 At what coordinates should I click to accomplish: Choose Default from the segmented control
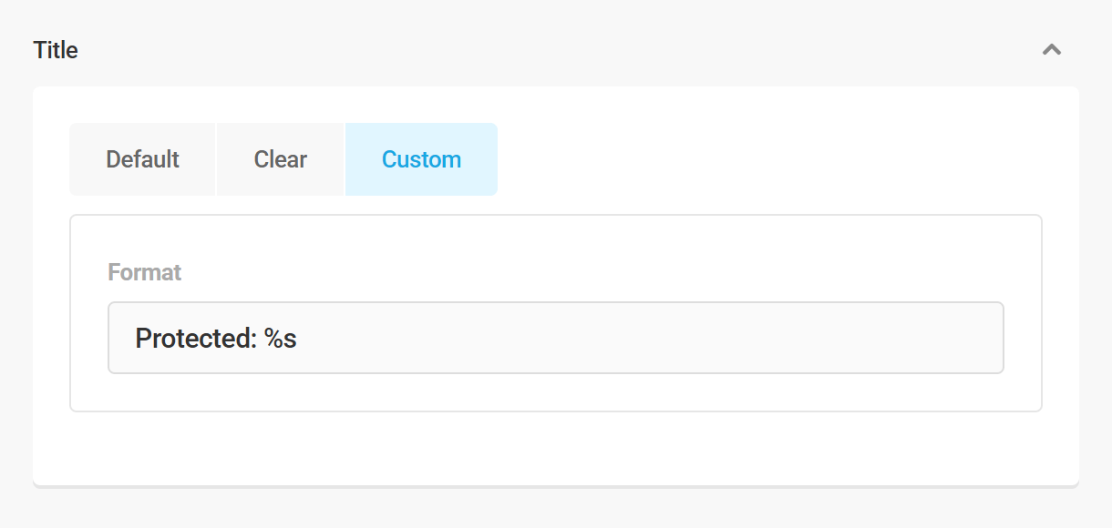click(141, 158)
